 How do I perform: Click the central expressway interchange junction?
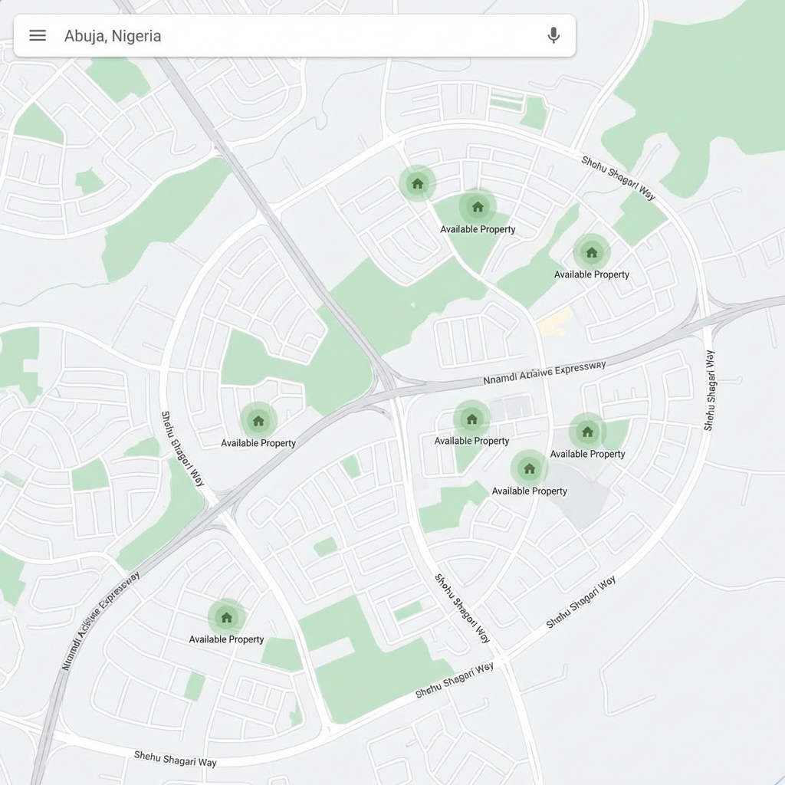click(x=391, y=385)
